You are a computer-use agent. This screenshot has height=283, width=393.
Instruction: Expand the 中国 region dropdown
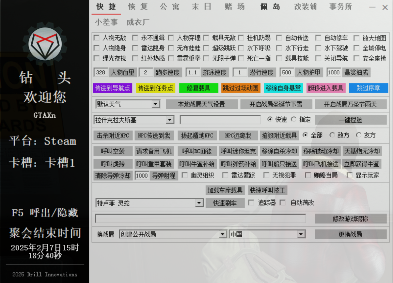[301, 234]
